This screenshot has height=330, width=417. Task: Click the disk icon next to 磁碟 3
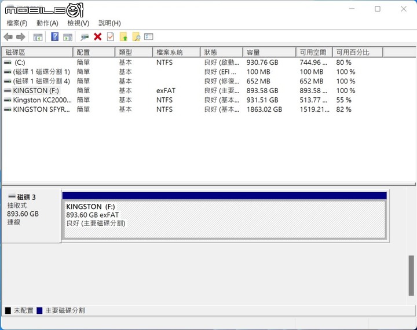point(12,196)
